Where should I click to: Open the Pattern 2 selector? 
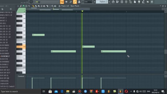tap(102, 2)
